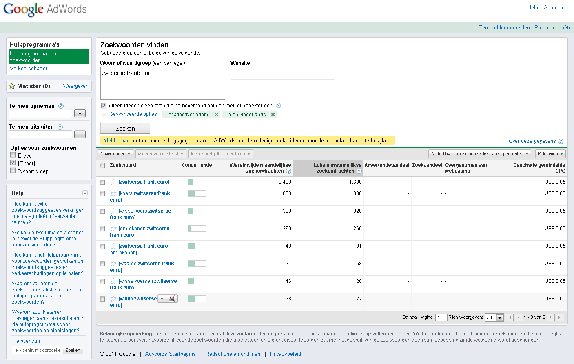574x364 pixels.
Task: Add term with plus button under Termen uitsluiten
Action: tap(80, 134)
